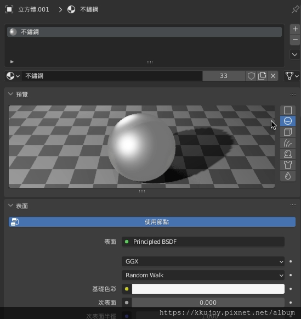Open the GGX distribution dropdown
Screen dimensions: 301x319
point(203,261)
